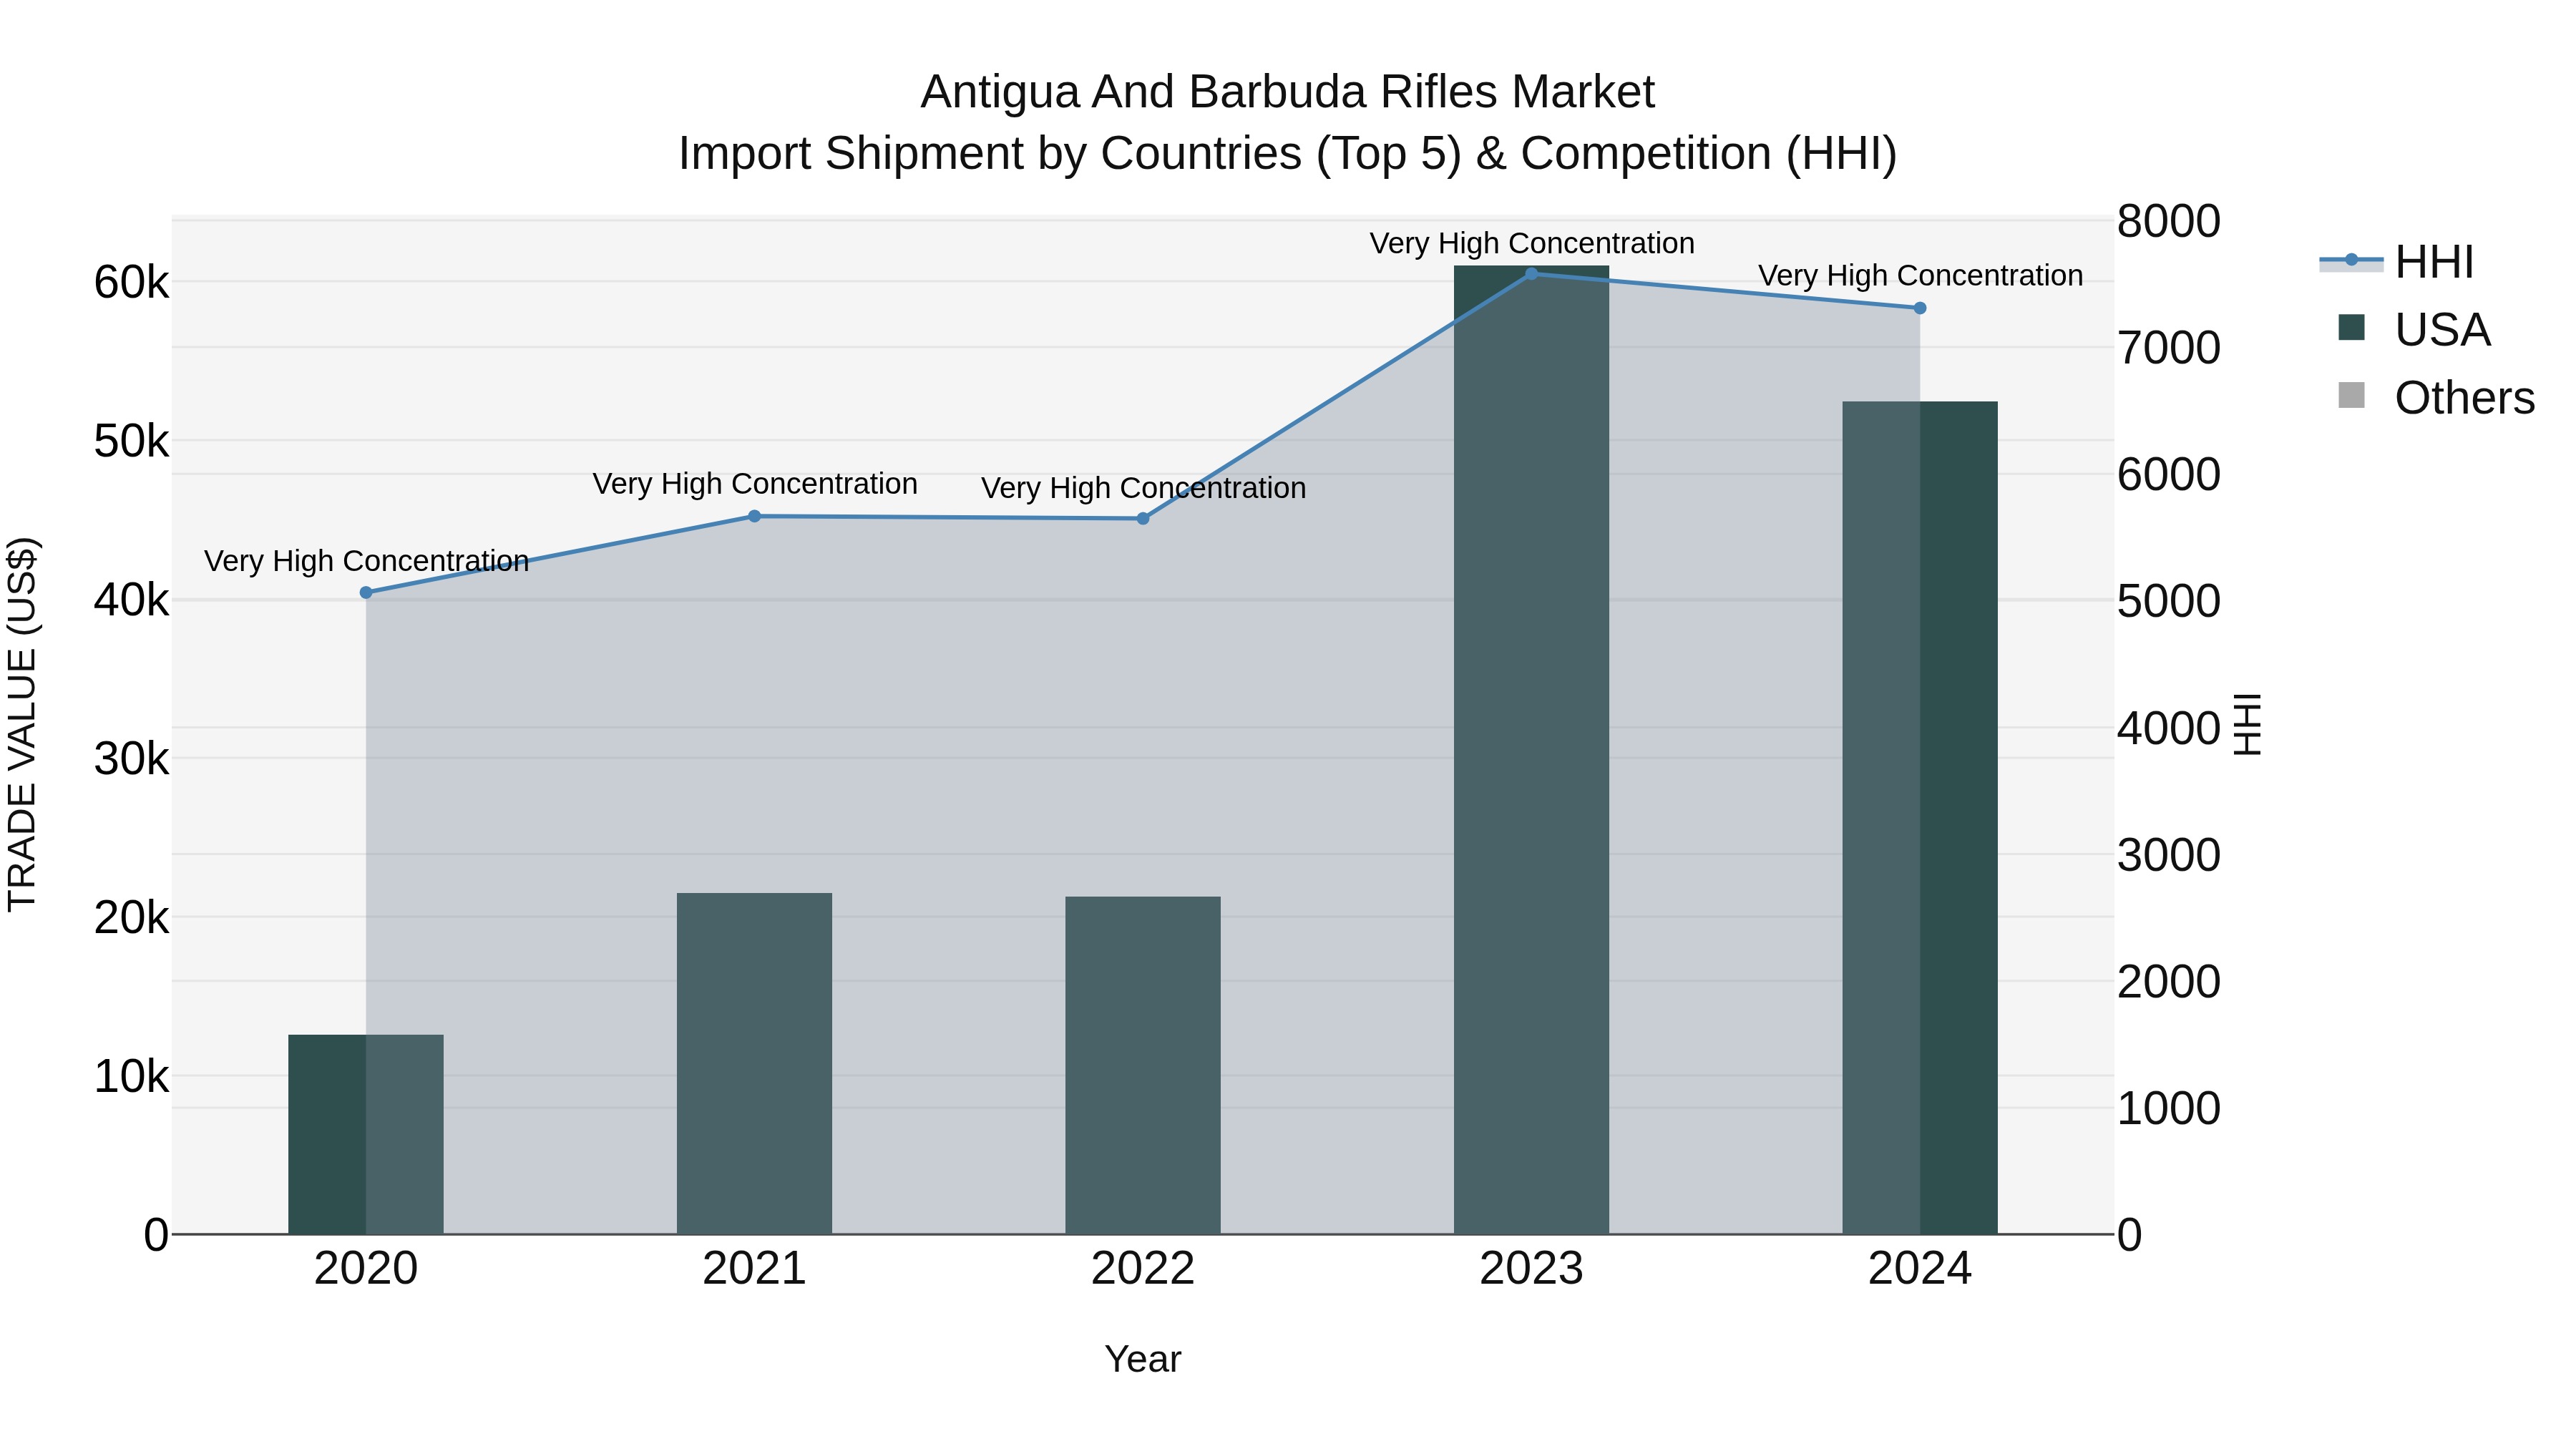Click the 2020 Very High Concentration label
The width and height of the screenshot is (2576, 1449).
click(367, 561)
